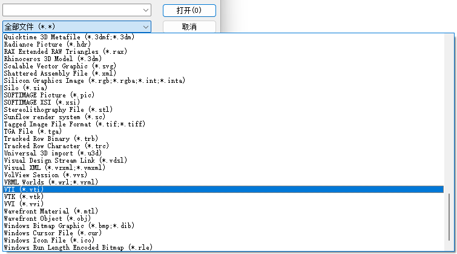This screenshot has height=254, width=457.
Task: Select SOFTIMAGE Picture (*.pic)
Action: point(223,95)
